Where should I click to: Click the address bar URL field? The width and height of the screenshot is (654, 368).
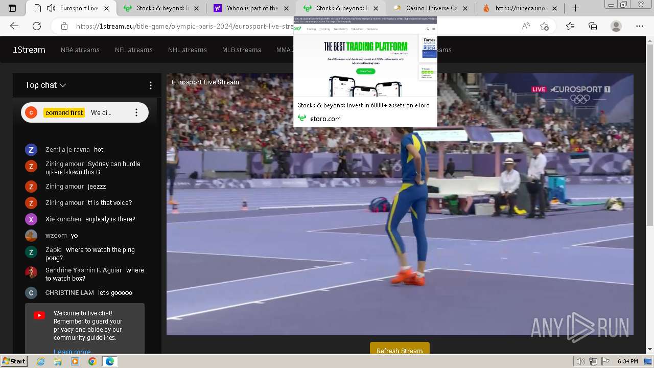[x=184, y=26]
